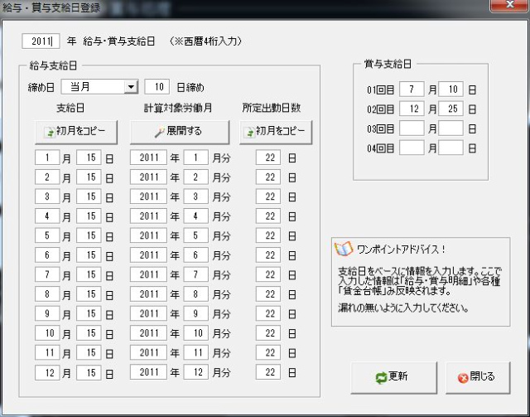Click the 賞与支給日 group label
This screenshot has width=530, height=417.
pos(388,64)
